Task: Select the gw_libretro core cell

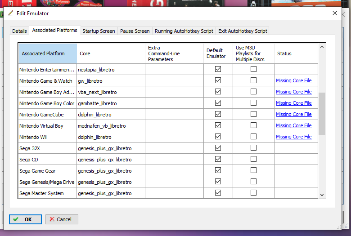Action: pyautogui.click(x=111, y=81)
